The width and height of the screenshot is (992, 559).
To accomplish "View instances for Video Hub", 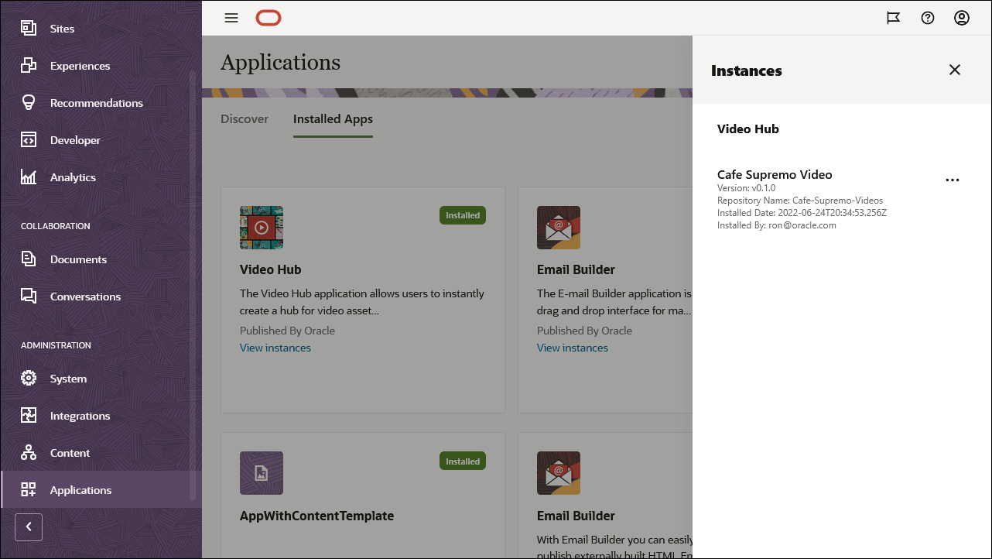I will tap(275, 348).
